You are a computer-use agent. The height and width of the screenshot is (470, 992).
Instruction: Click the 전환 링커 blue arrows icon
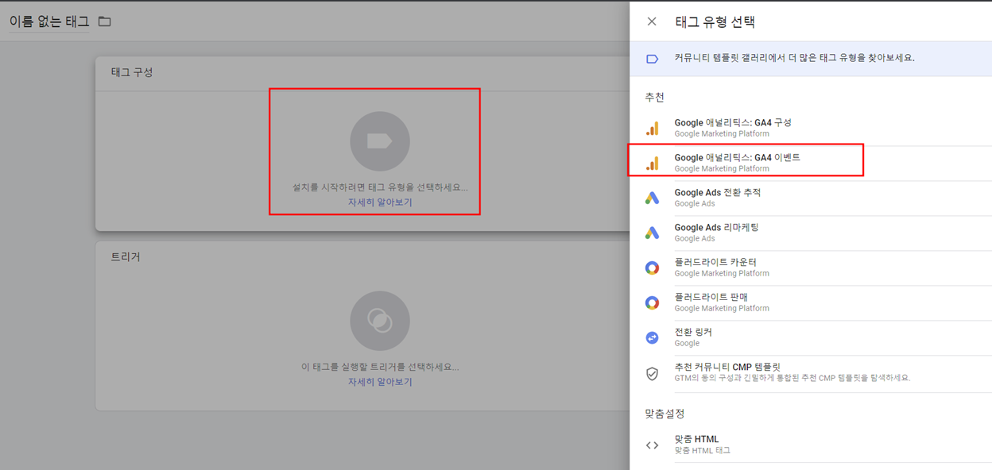tap(652, 337)
